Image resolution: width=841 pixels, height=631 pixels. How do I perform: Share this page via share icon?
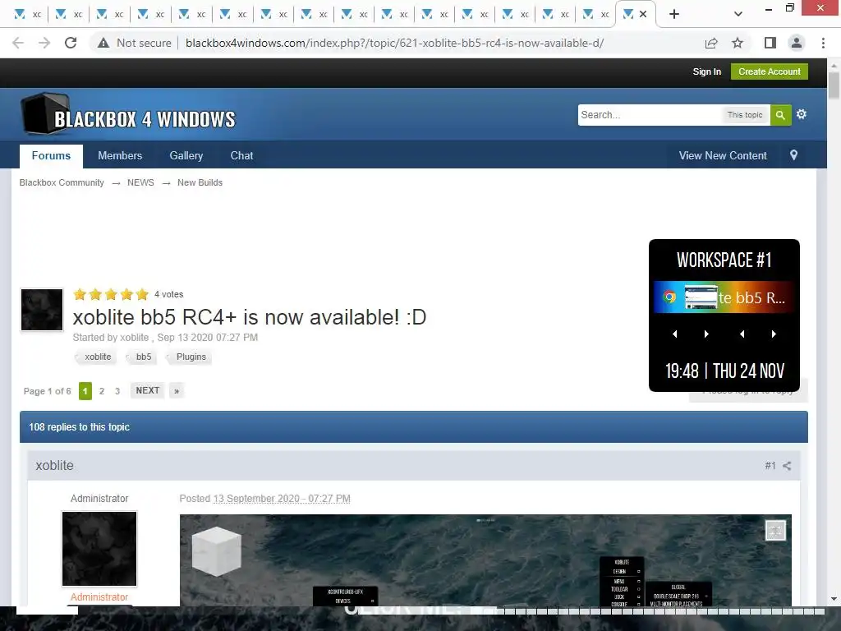pos(711,43)
